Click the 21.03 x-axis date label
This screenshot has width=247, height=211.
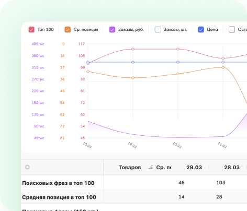click(x=222, y=145)
